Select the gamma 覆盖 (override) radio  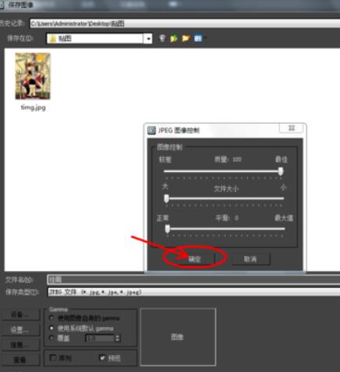pos(51,338)
